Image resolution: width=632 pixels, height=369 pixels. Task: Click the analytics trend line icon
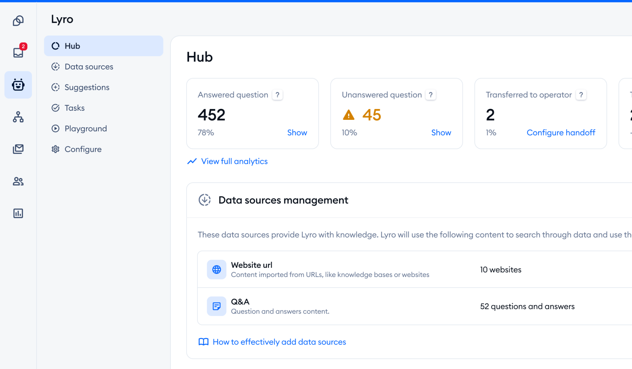point(192,161)
